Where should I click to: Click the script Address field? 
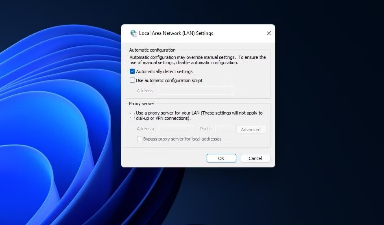pyautogui.click(x=196, y=91)
